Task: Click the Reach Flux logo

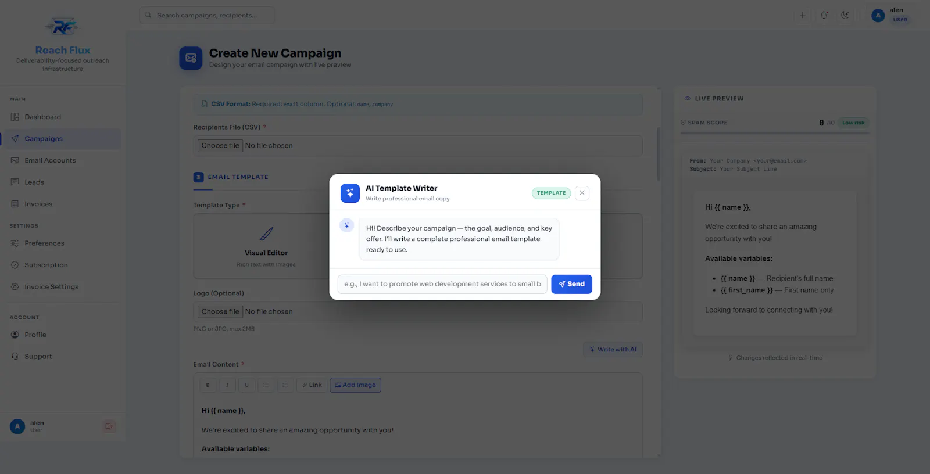Action: tap(63, 27)
